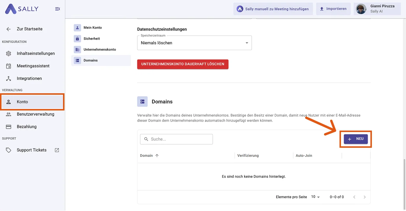Click the Support Tickets tag icon
The image size is (406, 211).
click(8, 150)
